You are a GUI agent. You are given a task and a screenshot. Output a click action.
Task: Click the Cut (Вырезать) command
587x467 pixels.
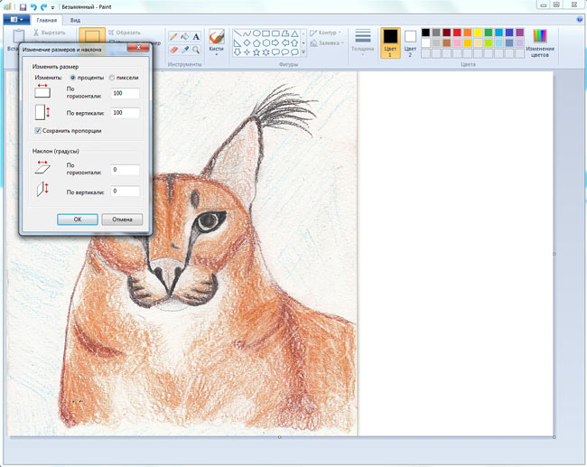tap(50, 33)
